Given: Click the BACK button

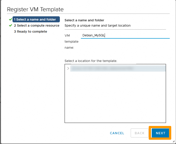Looking at the screenshot, I should click(x=139, y=133).
